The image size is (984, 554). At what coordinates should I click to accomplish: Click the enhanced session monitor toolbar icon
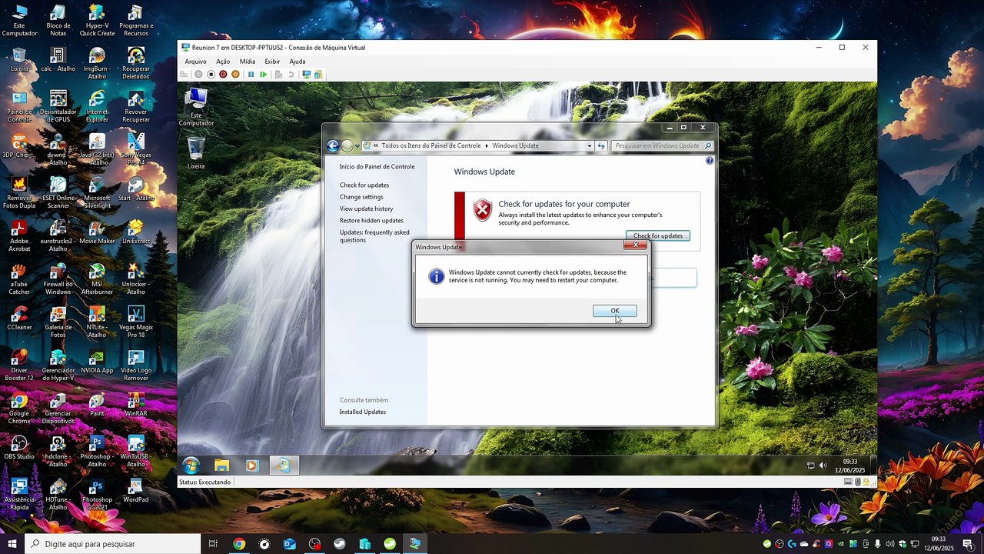click(306, 75)
